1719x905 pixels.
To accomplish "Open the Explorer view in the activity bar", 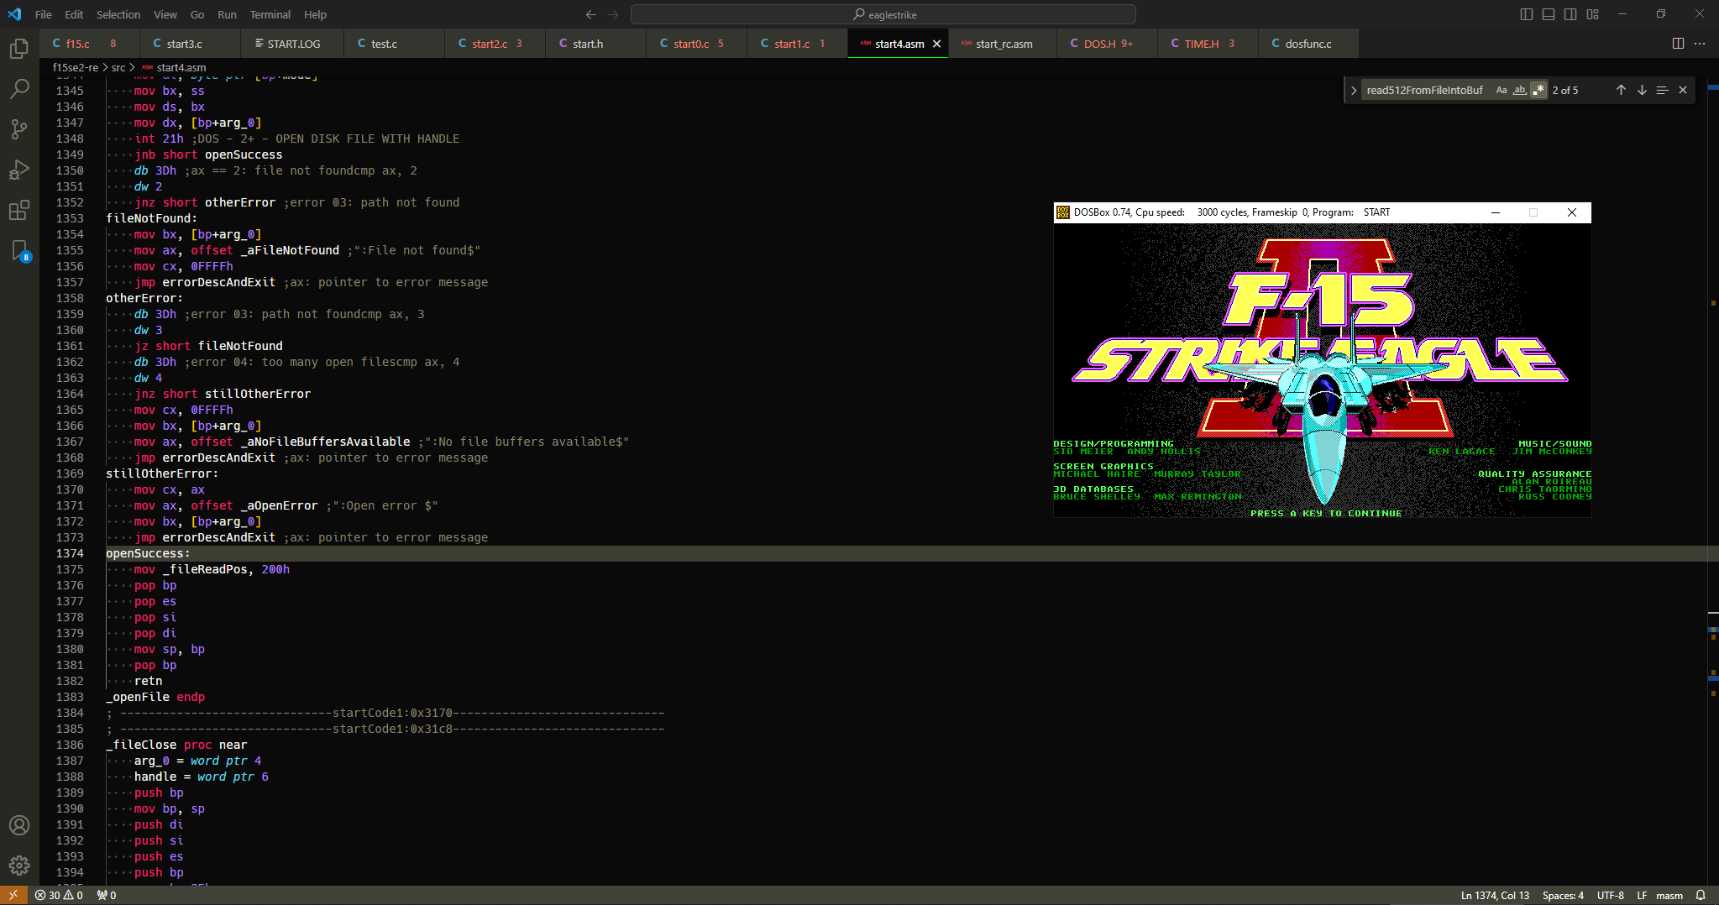I will point(19,49).
